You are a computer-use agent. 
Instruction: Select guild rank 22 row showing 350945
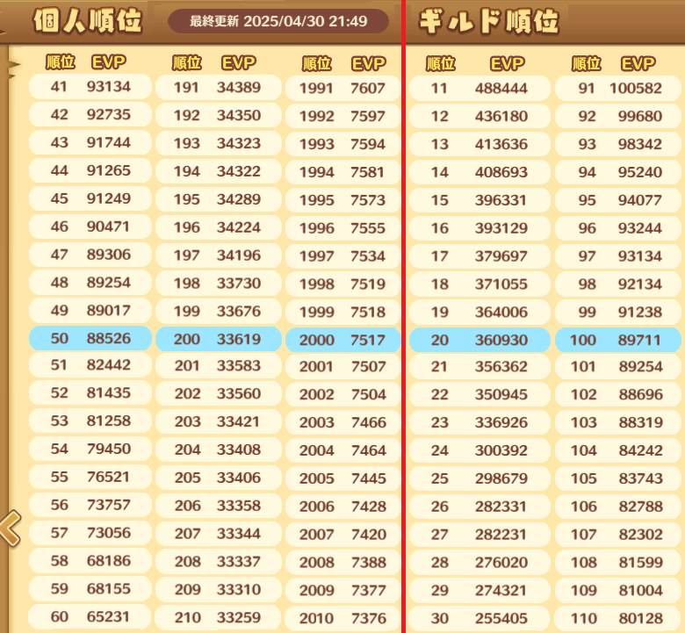pyautogui.click(x=479, y=394)
